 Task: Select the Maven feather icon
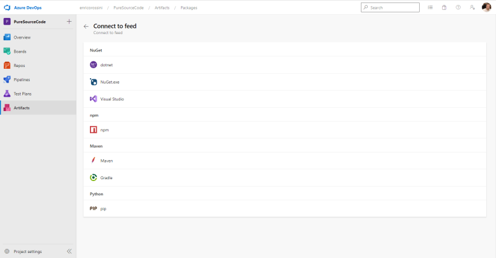tap(94, 160)
